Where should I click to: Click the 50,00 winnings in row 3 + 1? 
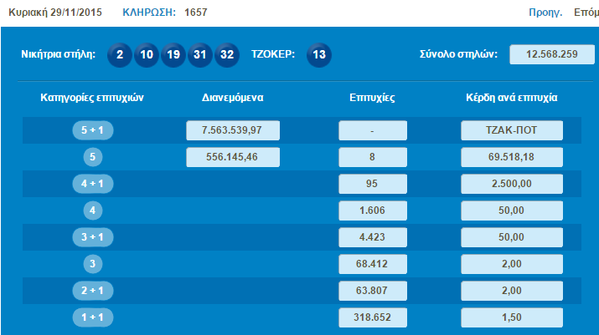tap(512, 237)
